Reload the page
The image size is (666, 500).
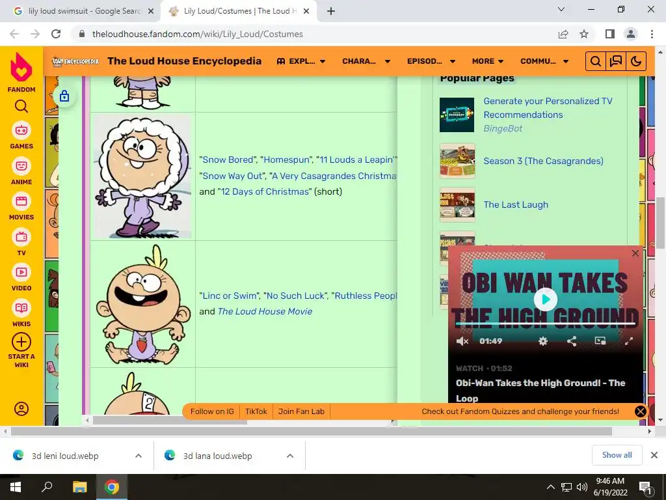(56, 34)
